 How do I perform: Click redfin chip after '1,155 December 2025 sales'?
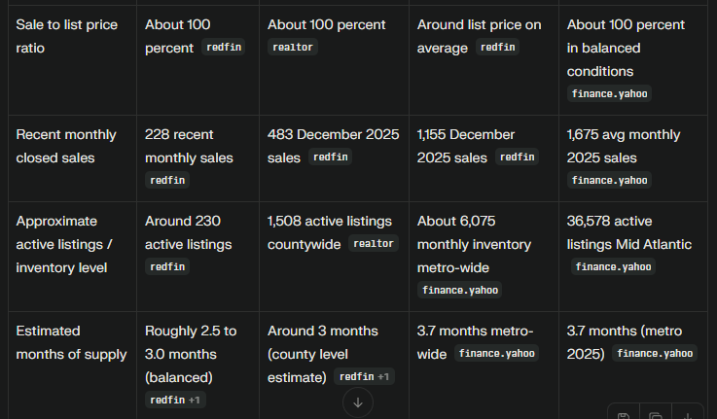click(518, 157)
